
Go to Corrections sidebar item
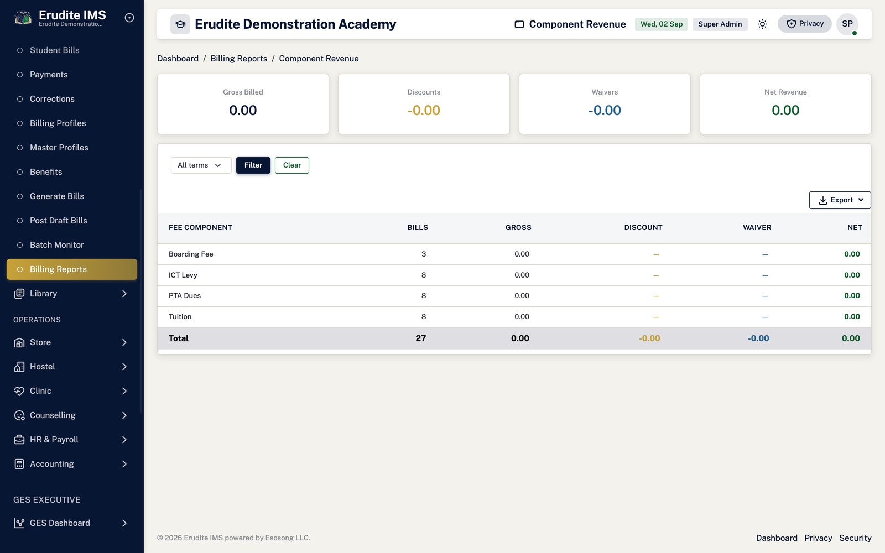point(72,99)
